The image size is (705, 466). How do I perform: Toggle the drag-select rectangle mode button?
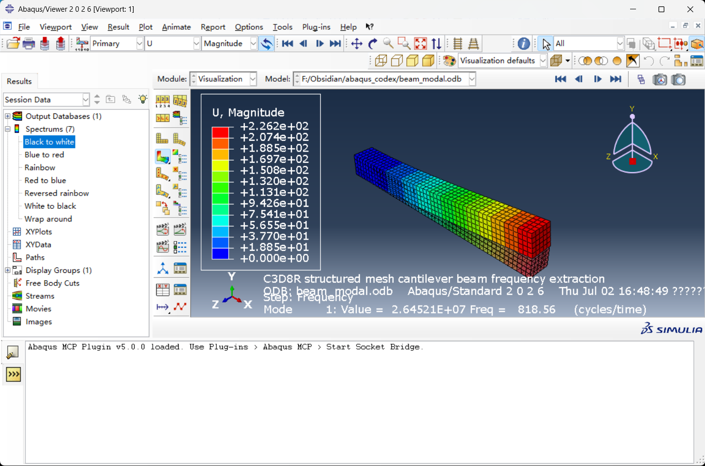click(x=664, y=44)
